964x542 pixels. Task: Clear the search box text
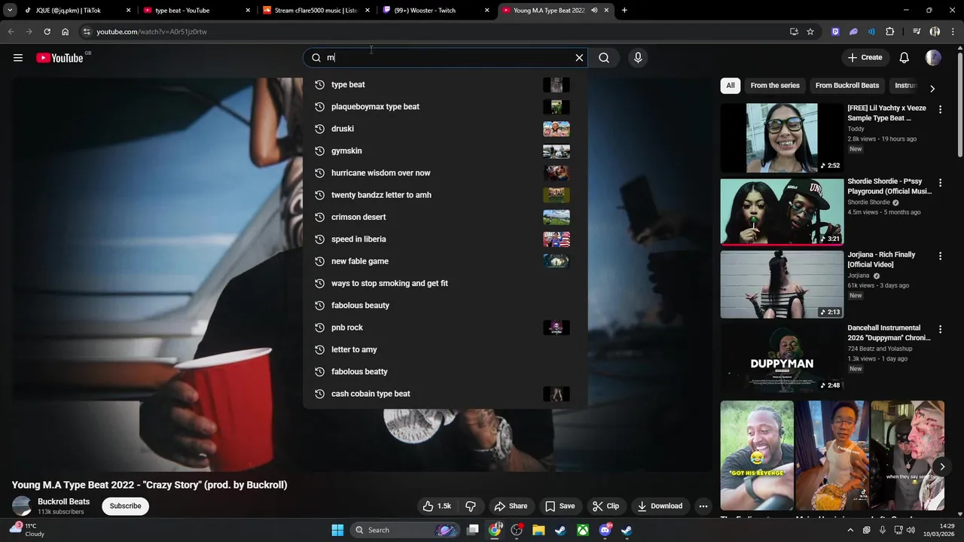click(579, 58)
